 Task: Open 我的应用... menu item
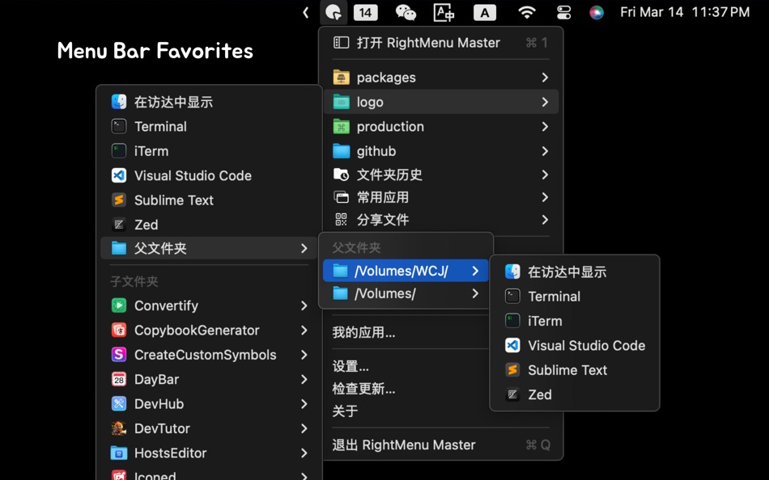363,333
